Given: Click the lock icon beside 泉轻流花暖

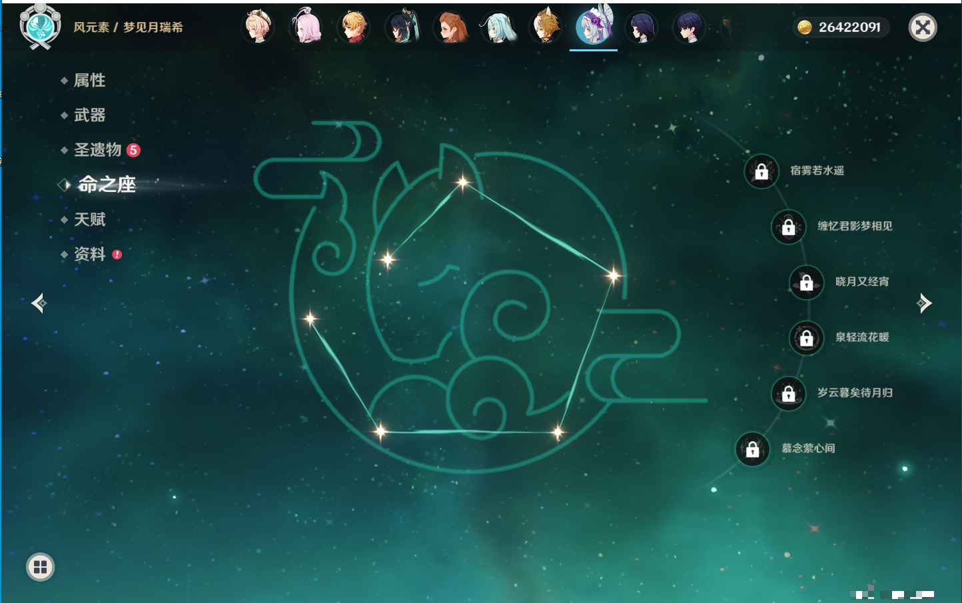Looking at the screenshot, I should point(806,338).
